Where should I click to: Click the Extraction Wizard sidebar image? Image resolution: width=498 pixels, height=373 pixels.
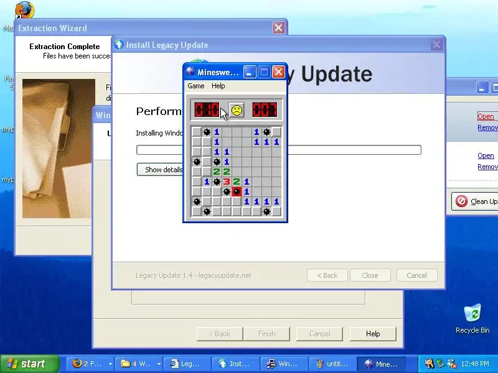click(x=59, y=149)
